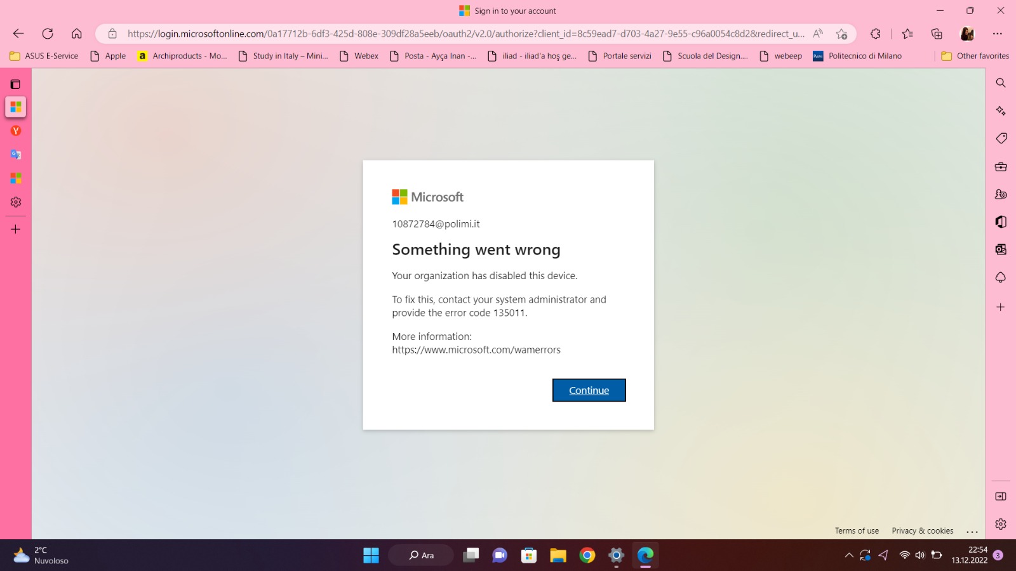Click the site information lock icon
The image size is (1016, 571).
pyautogui.click(x=112, y=34)
